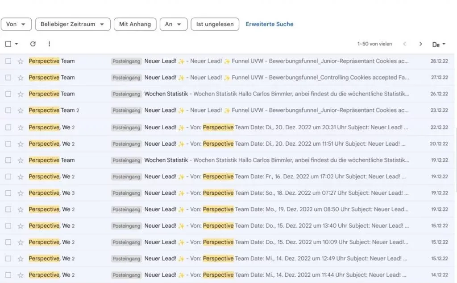Go to previous page of results
Viewport: 457px width, 283px height.
click(404, 44)
